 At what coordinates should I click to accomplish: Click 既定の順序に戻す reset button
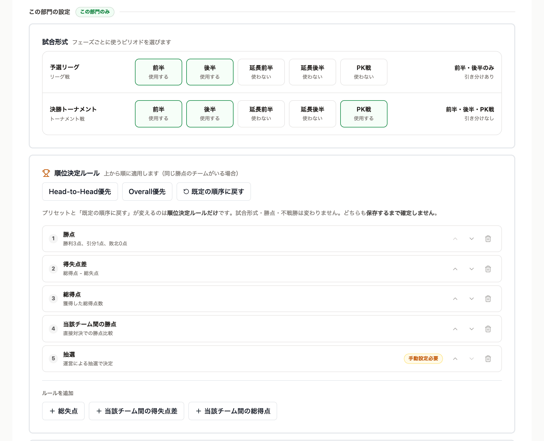(214, 192)
